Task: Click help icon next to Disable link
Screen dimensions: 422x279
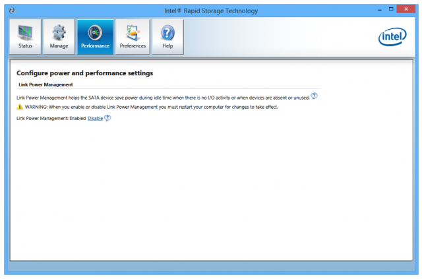Action: point(107,118)
